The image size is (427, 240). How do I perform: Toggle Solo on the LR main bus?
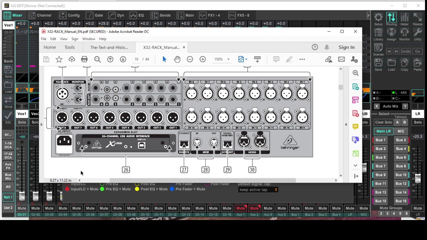(418, 122)
